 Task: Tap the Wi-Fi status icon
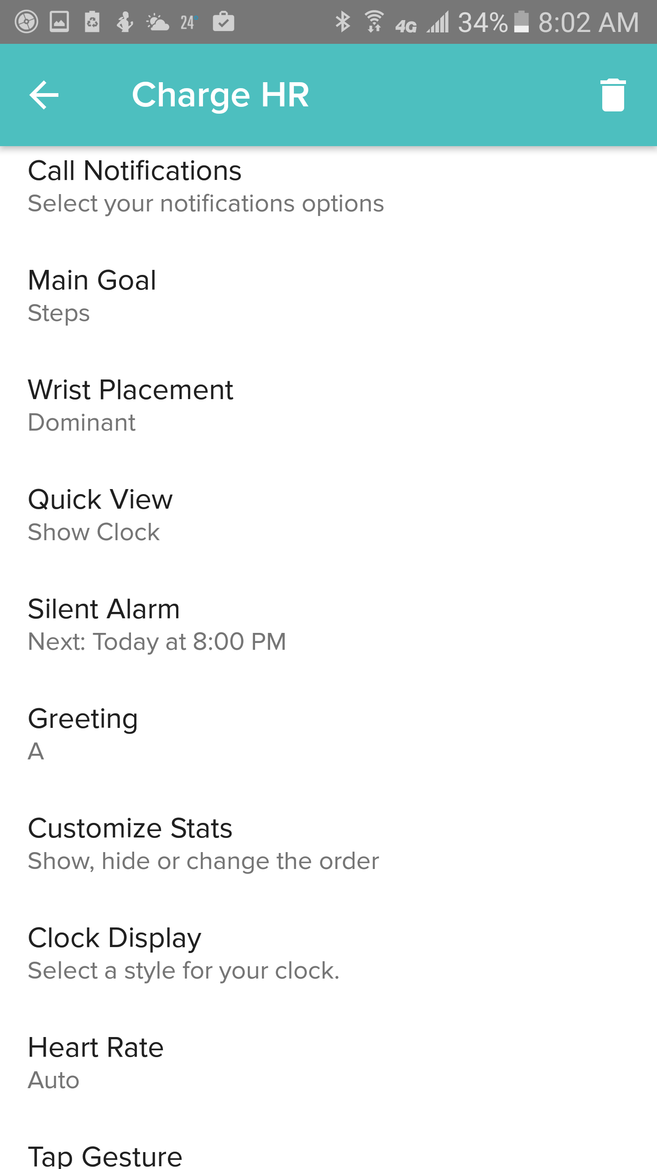coord(374,22)
